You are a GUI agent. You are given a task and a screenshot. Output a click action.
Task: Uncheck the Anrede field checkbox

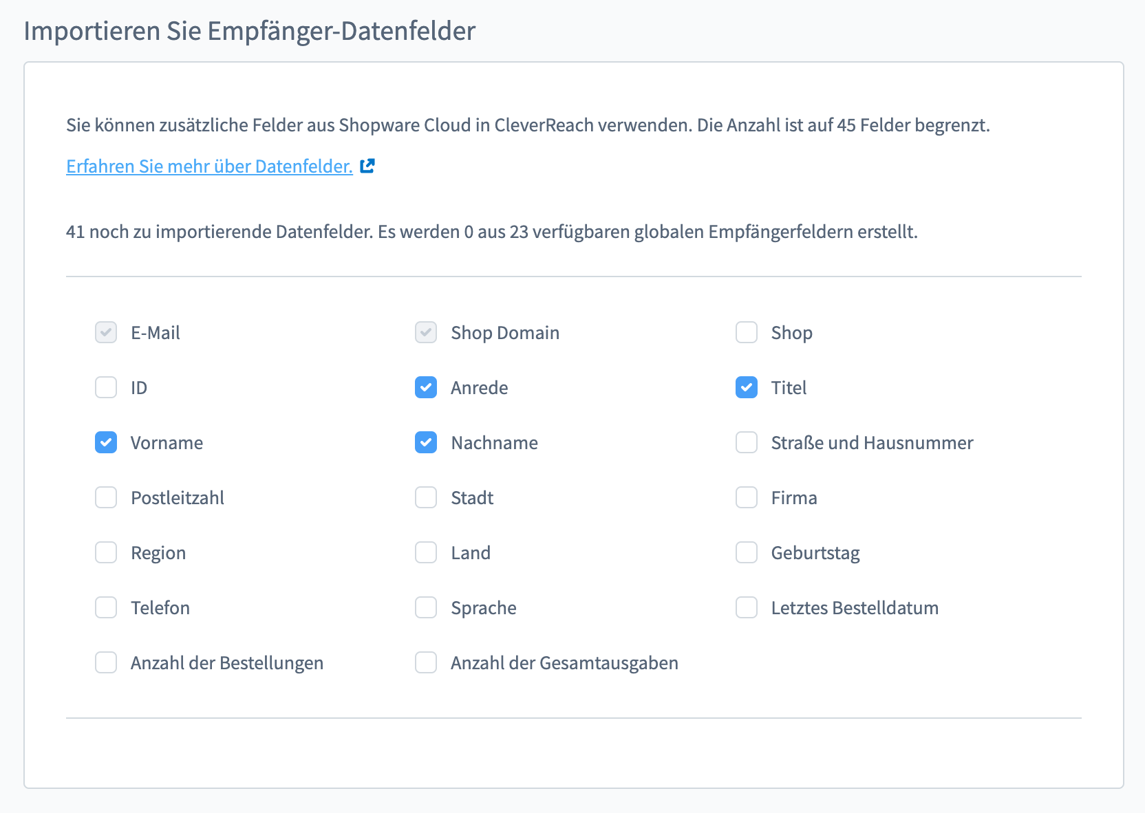(x=426, y=387)
